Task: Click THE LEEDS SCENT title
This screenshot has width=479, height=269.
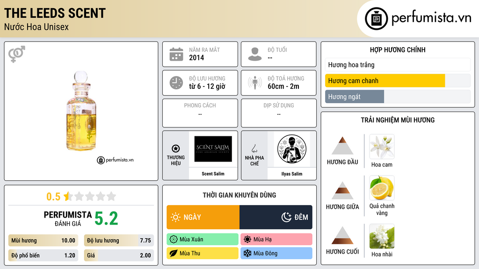Action: click(55, 14)
